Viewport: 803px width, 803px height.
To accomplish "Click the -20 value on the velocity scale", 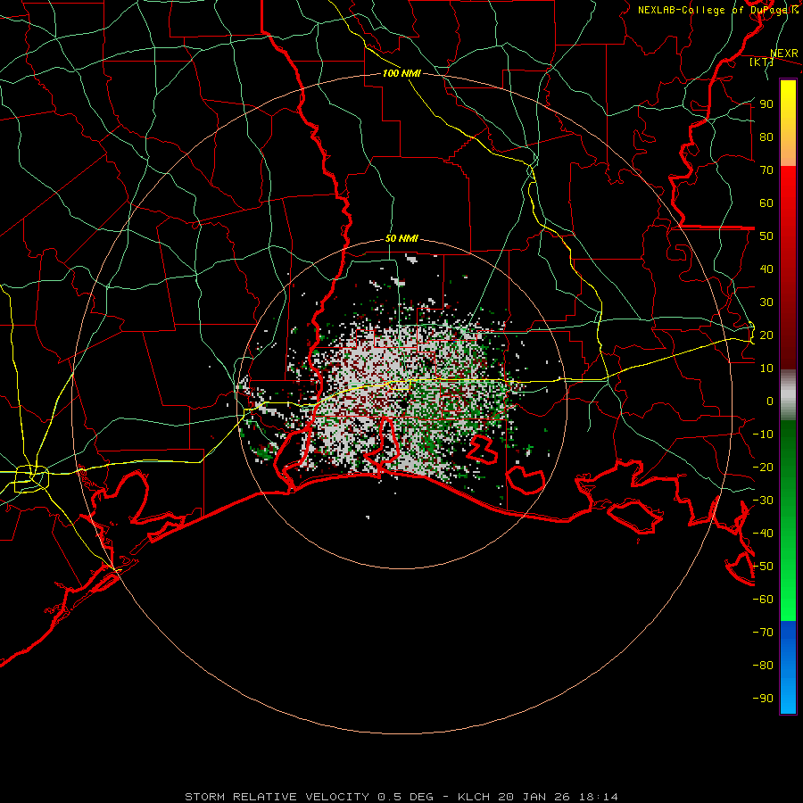I will click(x=763, y=468).
